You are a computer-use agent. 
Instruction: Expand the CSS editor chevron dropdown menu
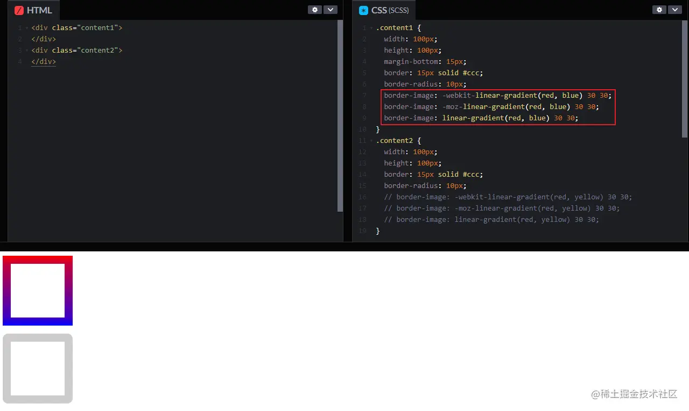(x=674, y=10)
